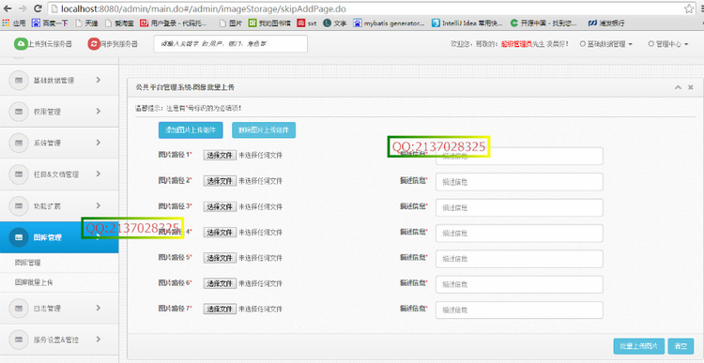Screen dimensions: 704x363
Task: Focus 描述信息 field for 图片路径 3
Action: point(519,207)
